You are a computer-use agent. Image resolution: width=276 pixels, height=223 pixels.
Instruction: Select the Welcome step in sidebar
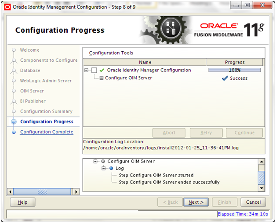pos(29,50)
